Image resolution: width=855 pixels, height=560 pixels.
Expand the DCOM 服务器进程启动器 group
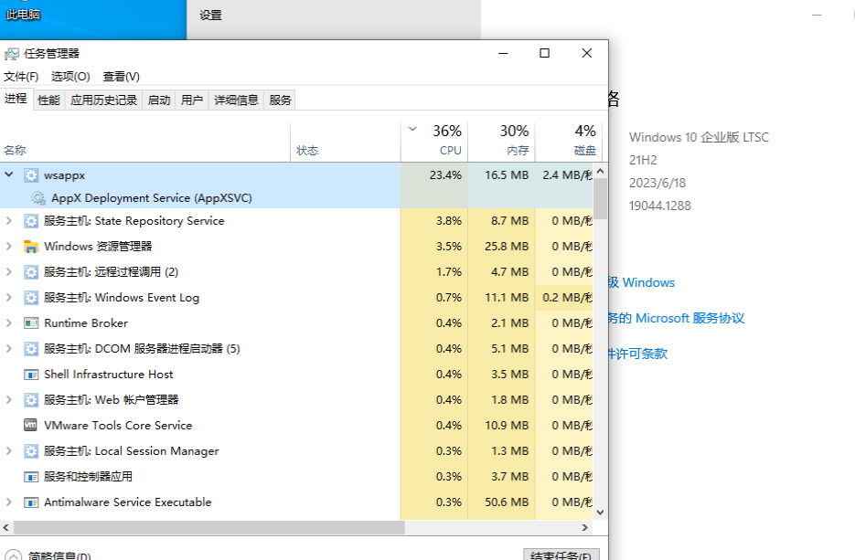tap(9, 349)
